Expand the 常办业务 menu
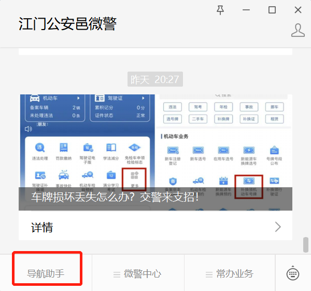The width and height of the screenshot is (311, 291). pyautogui.click(x=230, y=273)
